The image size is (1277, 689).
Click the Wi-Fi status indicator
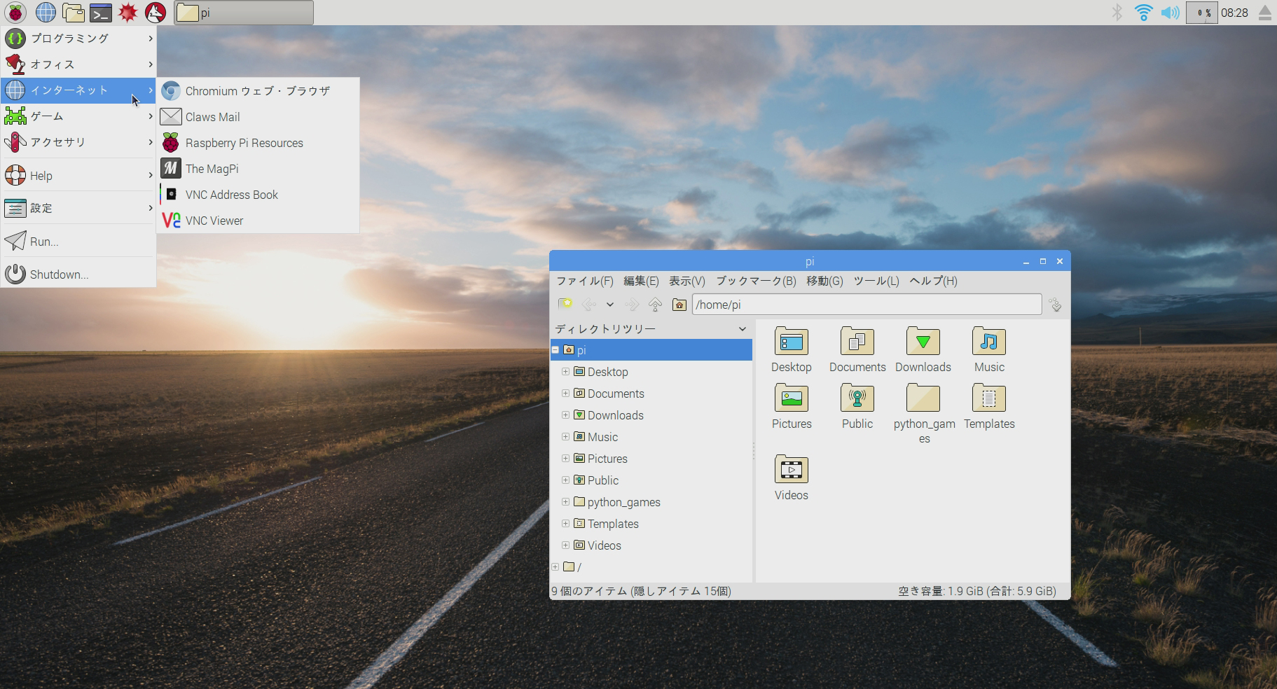click(1145, 12)
